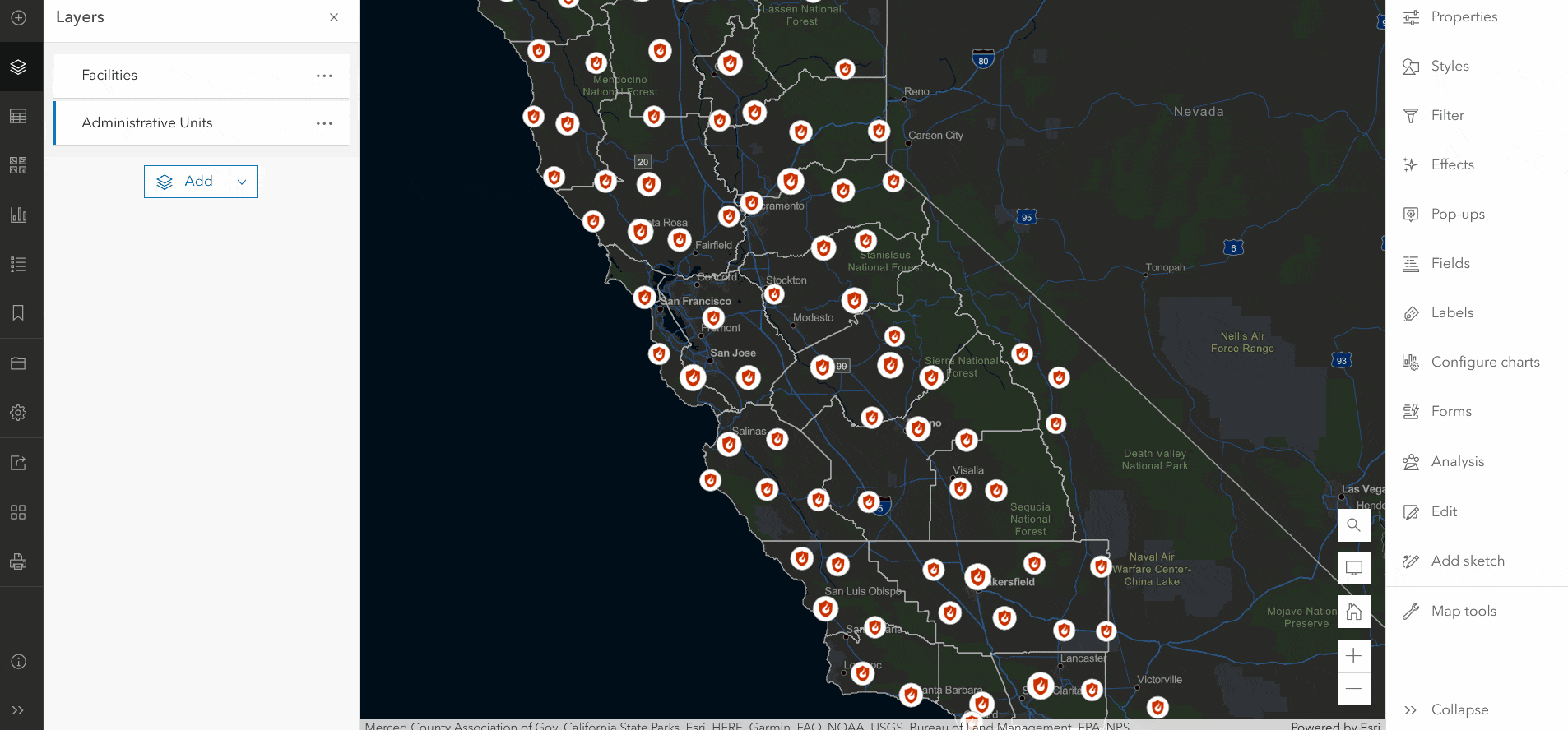Open the Layers pane from the dark sidebar
The width and height of the screenshot is (1568, 730).
pos(18,67)
